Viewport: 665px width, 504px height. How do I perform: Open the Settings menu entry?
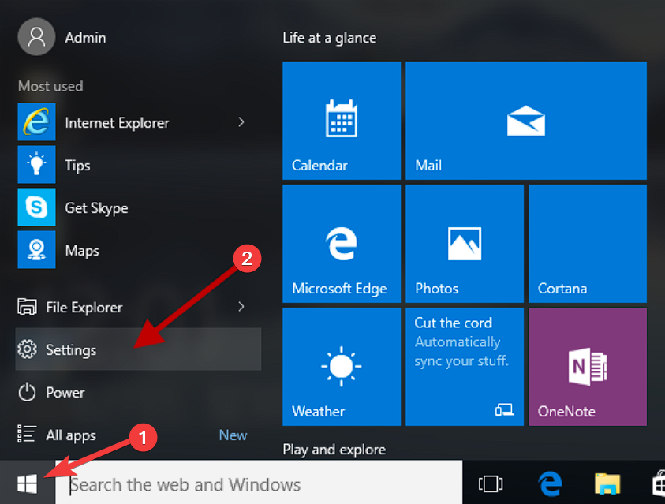coord(71,349)
